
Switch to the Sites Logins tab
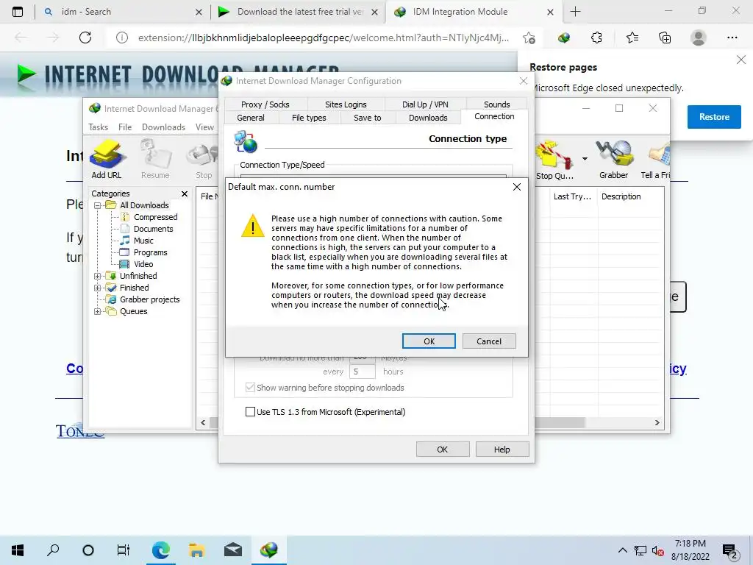(346, 104)
